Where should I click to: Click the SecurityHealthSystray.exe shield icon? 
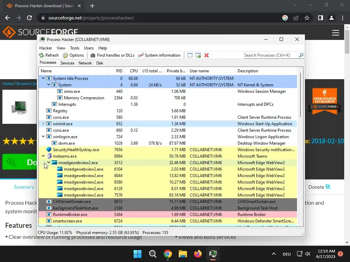[49, 149]
